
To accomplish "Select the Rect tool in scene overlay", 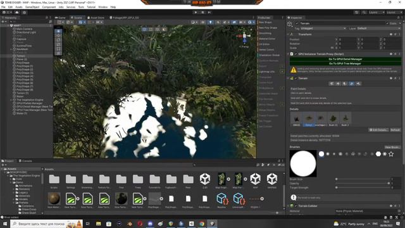I will coord(58,49).
